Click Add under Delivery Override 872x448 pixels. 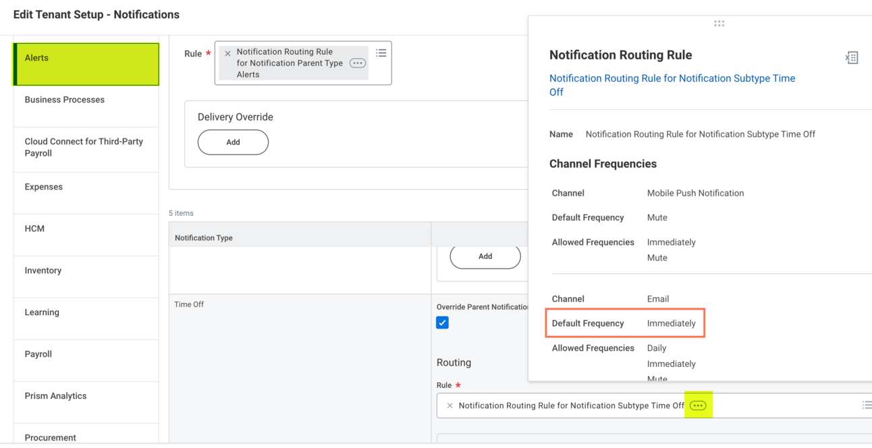pyautogui.click(x=233, y=142)
